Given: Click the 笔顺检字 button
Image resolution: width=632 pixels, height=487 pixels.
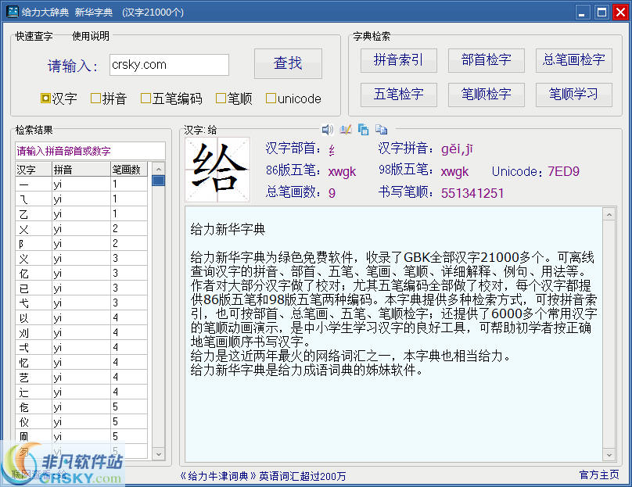Looking at the screenshot, I should click(486, 95).
